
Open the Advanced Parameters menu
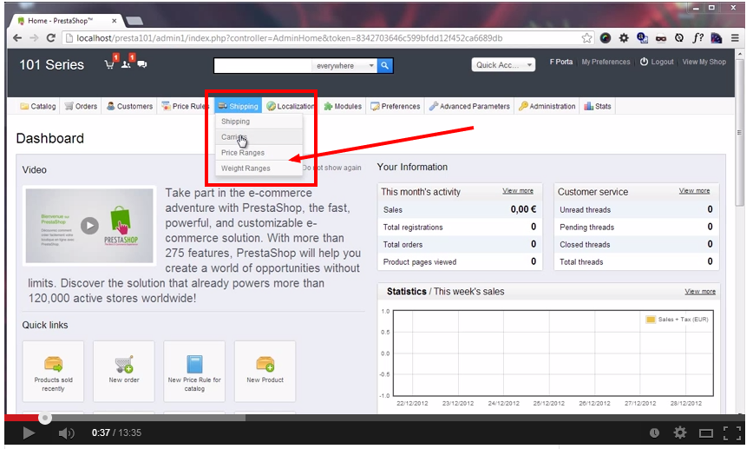469,106
